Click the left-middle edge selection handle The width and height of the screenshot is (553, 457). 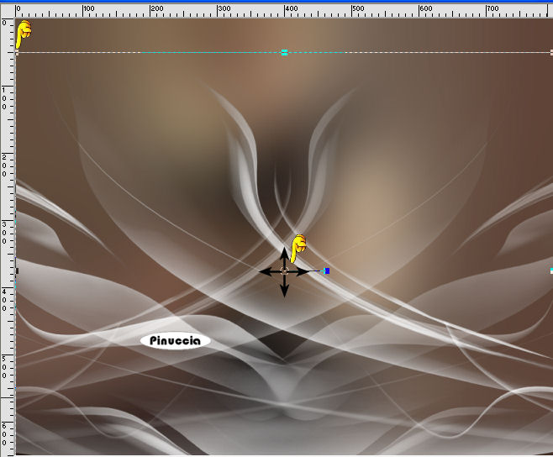click(x=17, y=271)
